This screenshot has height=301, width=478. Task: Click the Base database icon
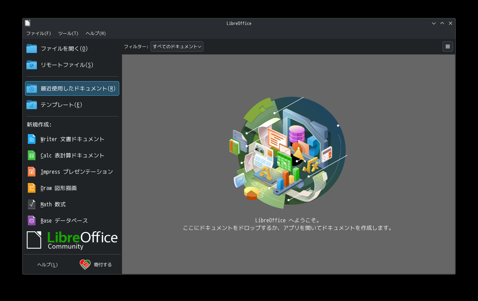[x=32, y=221]
